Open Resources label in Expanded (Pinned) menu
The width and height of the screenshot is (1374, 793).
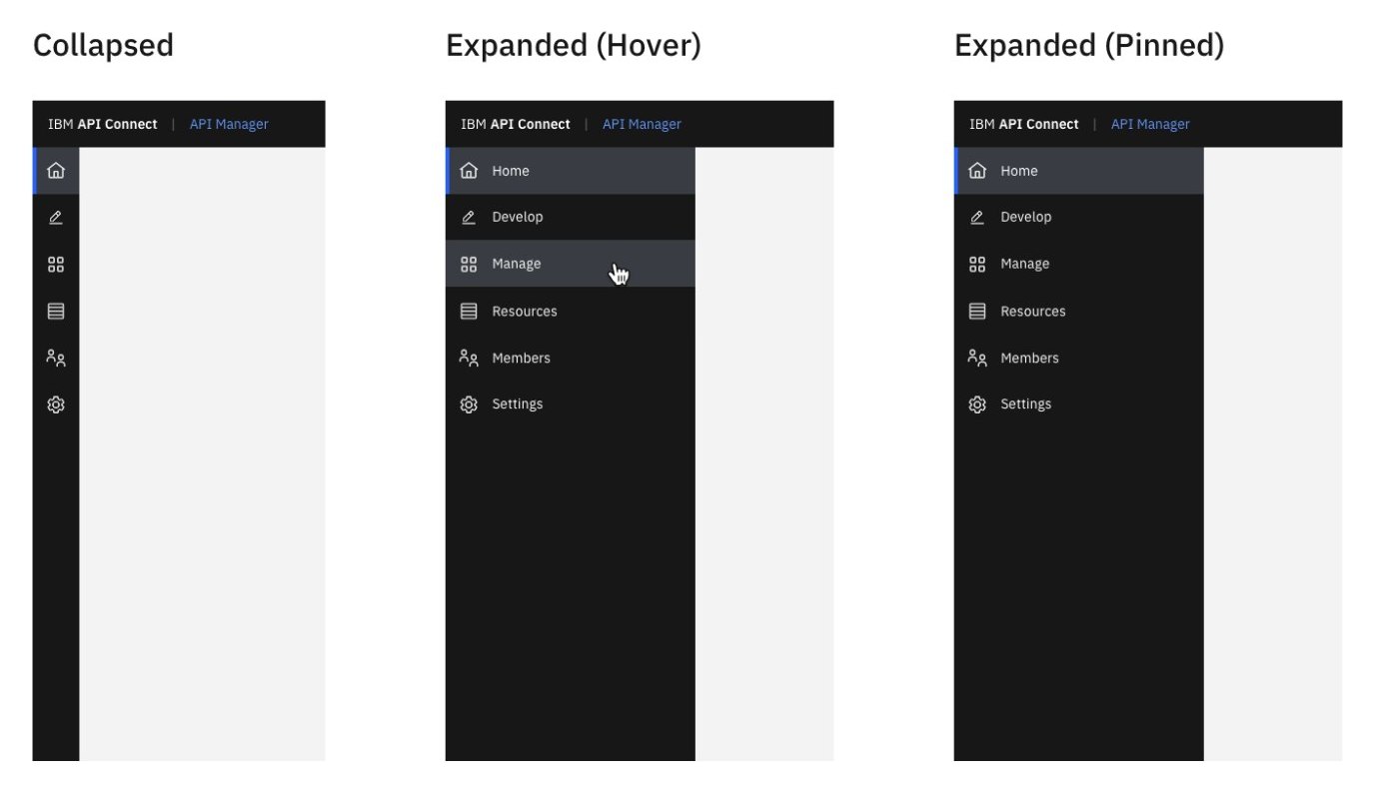tap(1033, 312)
